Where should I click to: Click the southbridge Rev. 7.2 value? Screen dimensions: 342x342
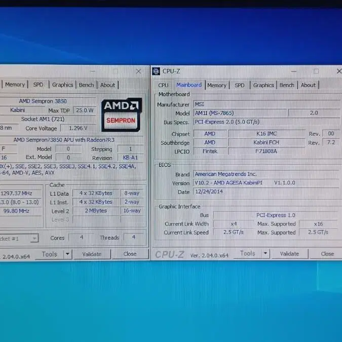331,142
